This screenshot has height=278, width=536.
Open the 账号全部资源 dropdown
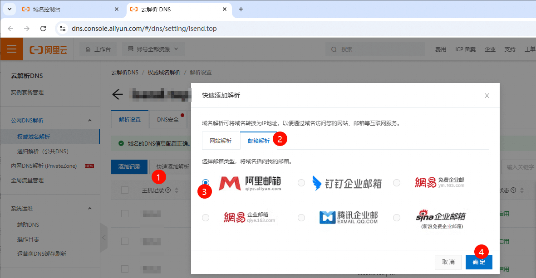[x=153, y=49]
